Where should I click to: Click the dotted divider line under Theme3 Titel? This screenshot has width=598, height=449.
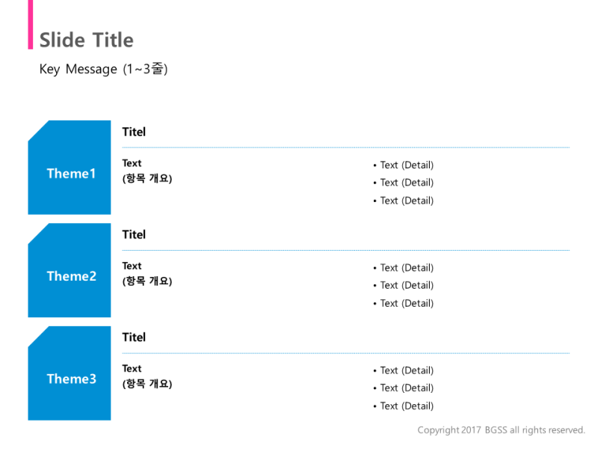346,353
